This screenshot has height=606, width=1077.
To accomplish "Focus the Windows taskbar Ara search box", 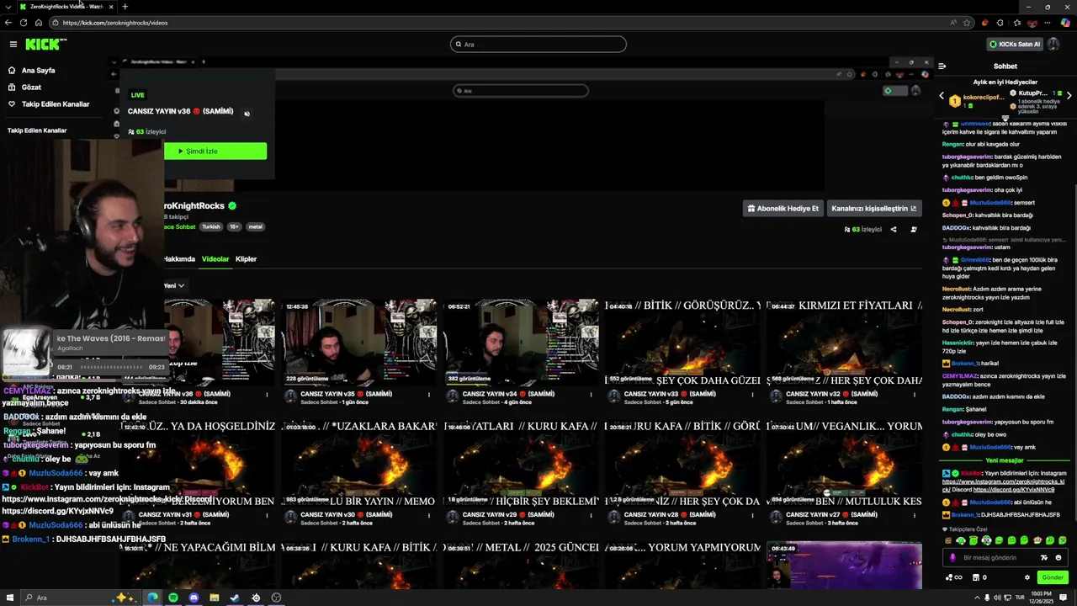I will pos(80,598).
